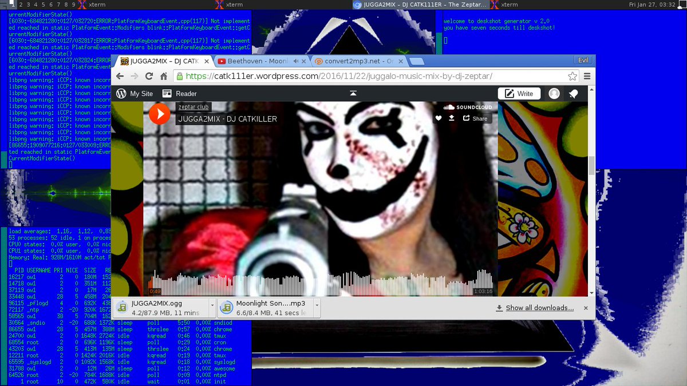This screenshot has width=687, height=386.
Task: Click the date and time clock
Action: [652, 4]
